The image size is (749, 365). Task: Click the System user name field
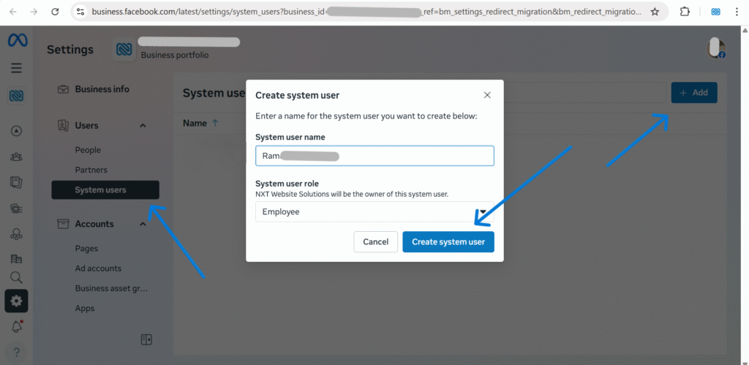374,156
